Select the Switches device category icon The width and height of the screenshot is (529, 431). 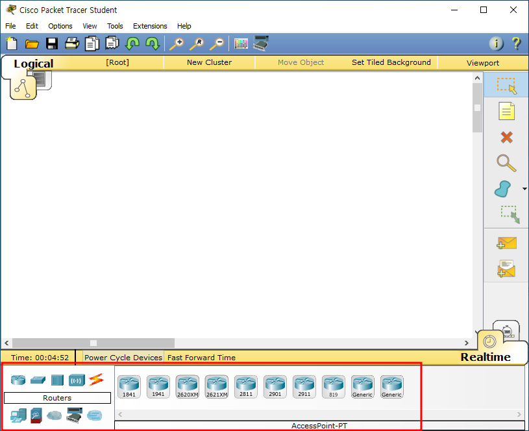[x=38, y=380]
